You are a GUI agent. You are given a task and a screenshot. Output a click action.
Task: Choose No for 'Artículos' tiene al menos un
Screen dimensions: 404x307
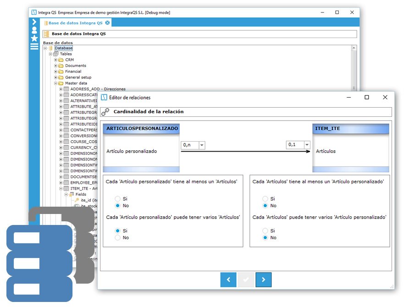click(x=265, y=206)
